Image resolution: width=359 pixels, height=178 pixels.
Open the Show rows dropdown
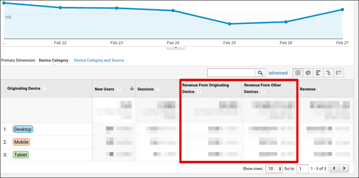274,169
